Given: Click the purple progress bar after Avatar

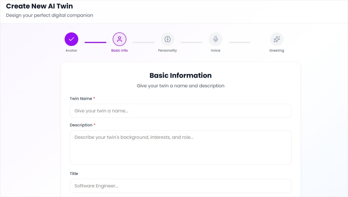Looking at the screenshot, I should [x=95, y=42].
